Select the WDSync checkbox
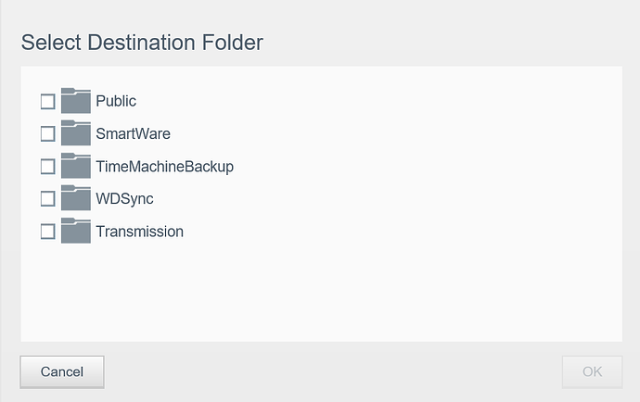 tap(48, 199)
